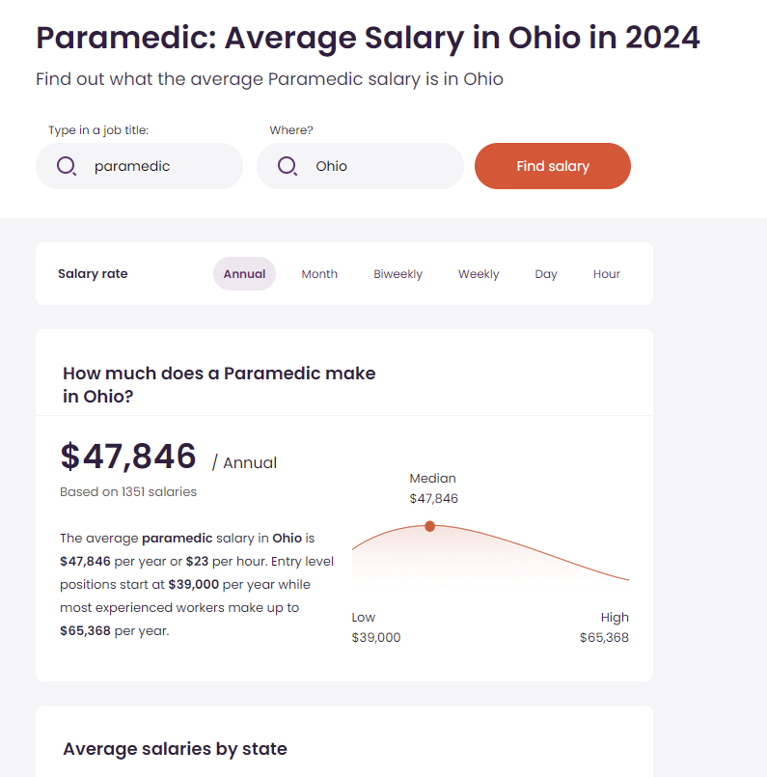Image resolution: width=767 pixels, height=777 pixels.
Task: Click the High $65,368 chart label
Action: point(604,627)
